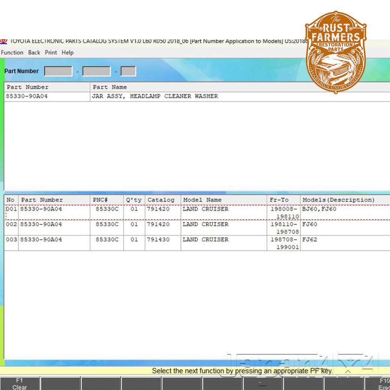The width and height of the screenshot is (390, 390).
Task: Click the FJ62 models description cell
Action: 345,243
